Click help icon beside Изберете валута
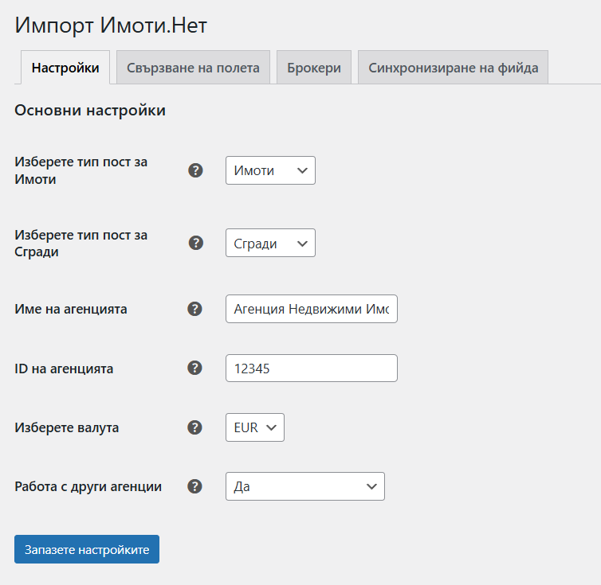The height and width of the screenshot is (585, 601). pos(195,427)
